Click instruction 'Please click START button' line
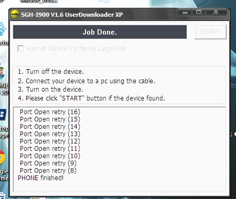 (x=91, y=98)
